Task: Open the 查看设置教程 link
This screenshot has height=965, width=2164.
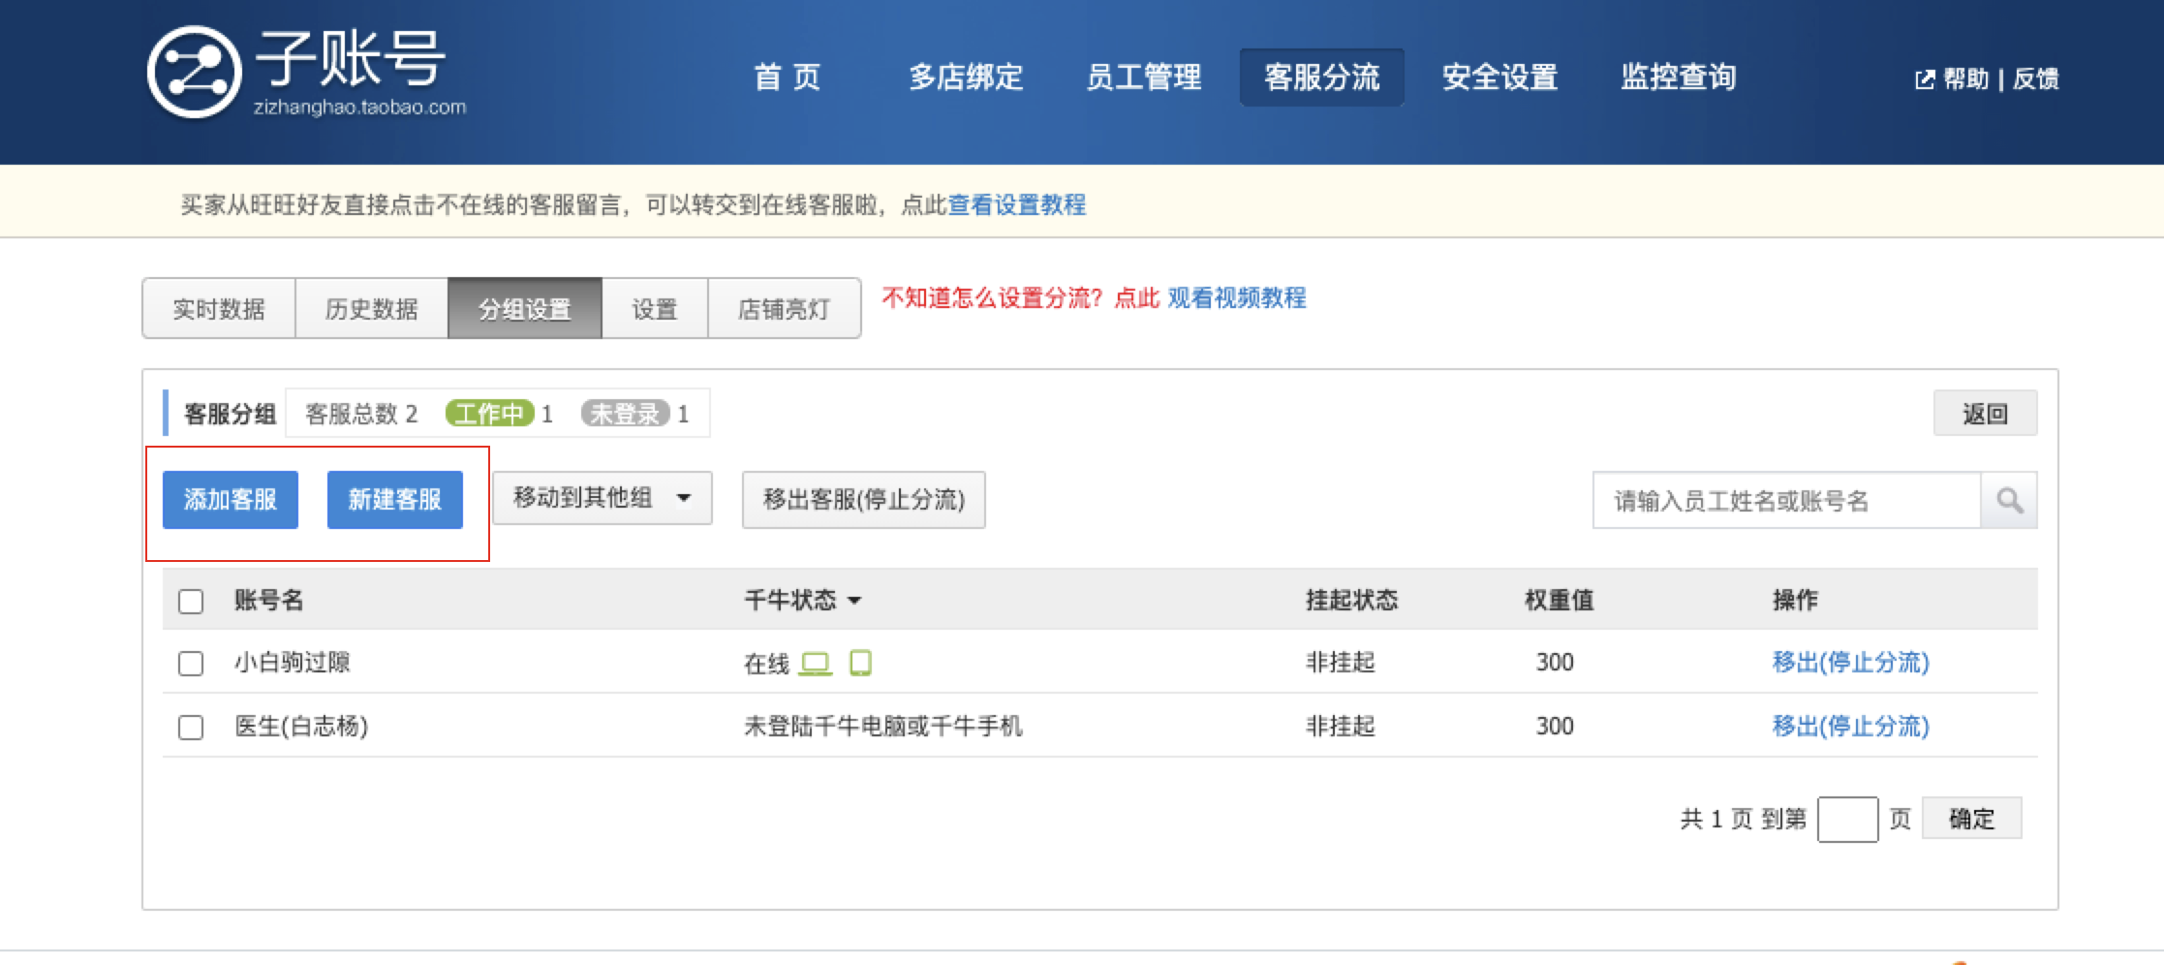Action: point(1017,205)
